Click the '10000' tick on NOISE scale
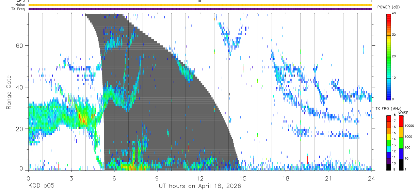The image size is (418, 193). click(x=409, y=126)
